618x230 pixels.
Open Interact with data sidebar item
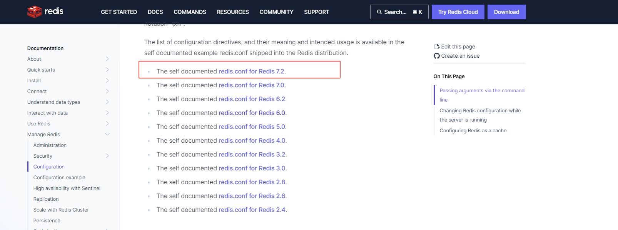point(47,113)
